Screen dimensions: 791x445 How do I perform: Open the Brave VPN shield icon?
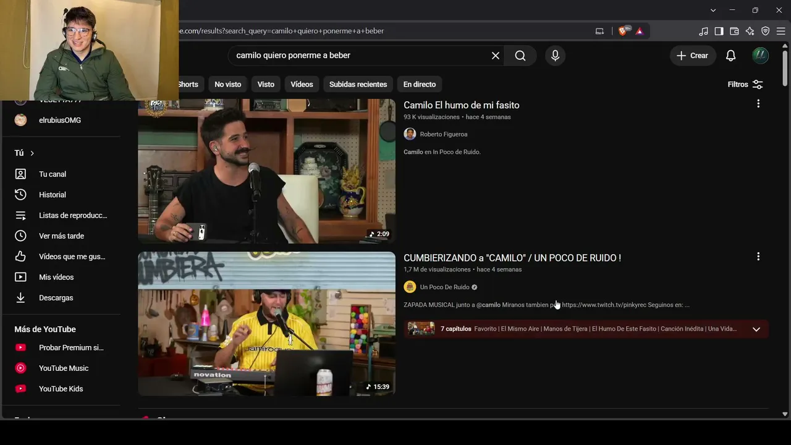pos(765,31)
